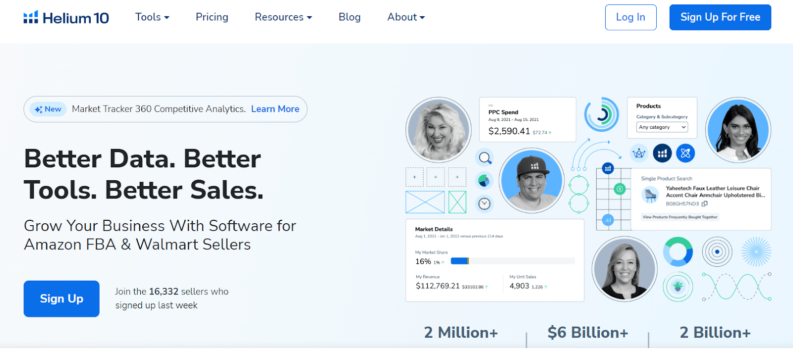Click the wide wireframe image placeholder
This screenshot has width=793, height=350.
[x=425, y=202]
